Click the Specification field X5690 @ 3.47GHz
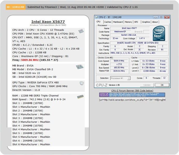Viewport: 179px width, 155px height. point(139,43)
